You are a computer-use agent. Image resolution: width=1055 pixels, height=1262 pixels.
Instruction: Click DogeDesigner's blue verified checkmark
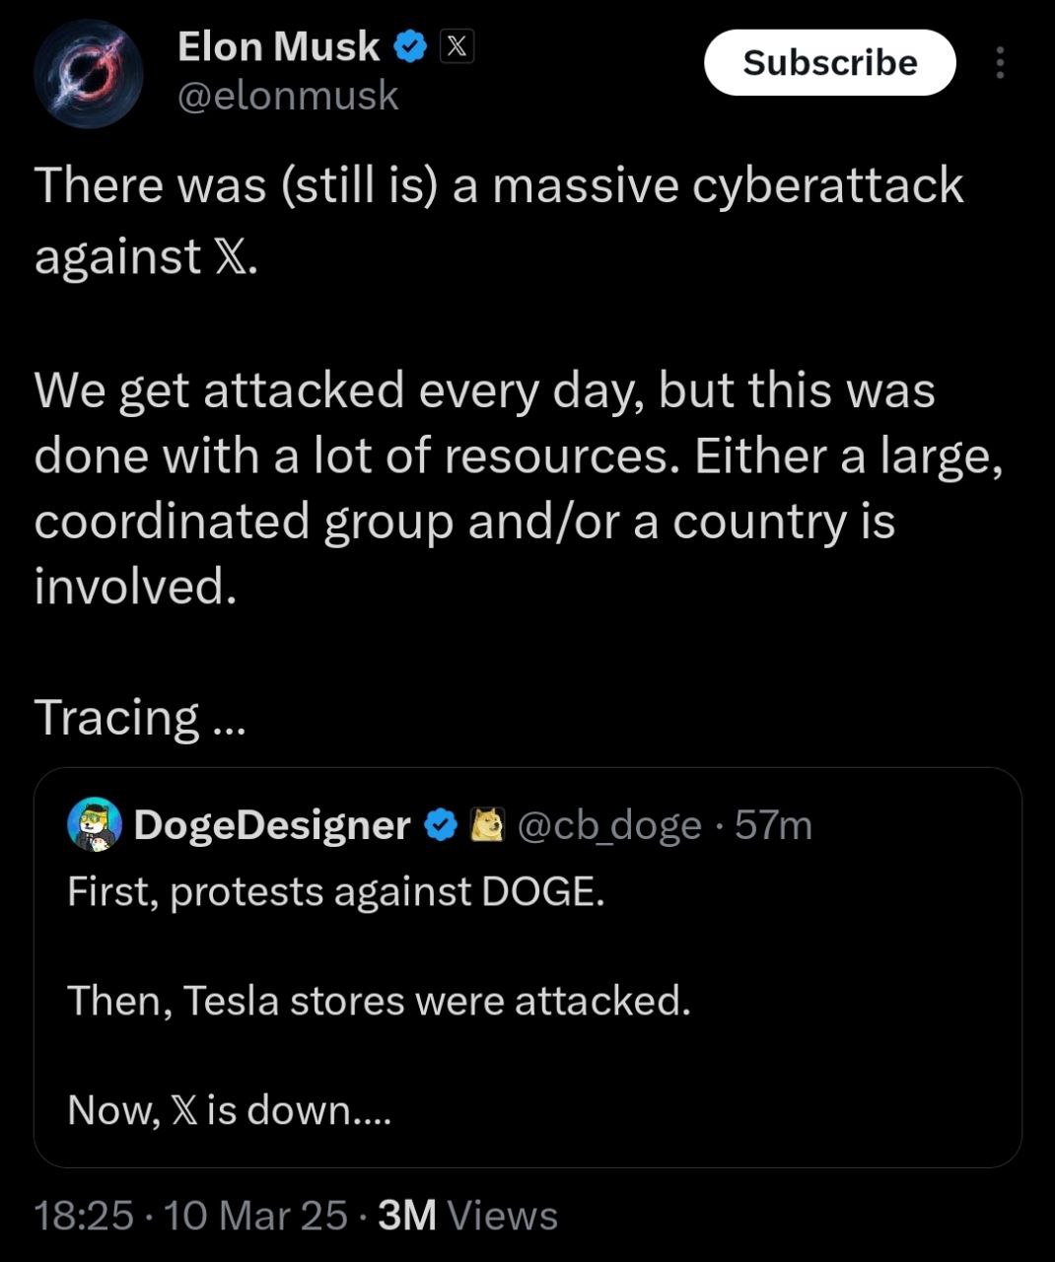pos(441,825)
